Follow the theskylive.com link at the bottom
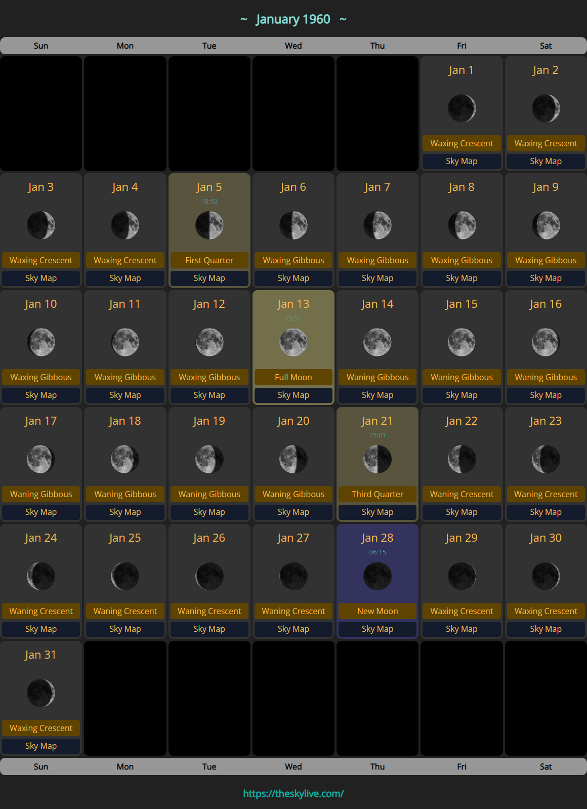The height and width of the screenshot is (809, 587). coord(293,793)
